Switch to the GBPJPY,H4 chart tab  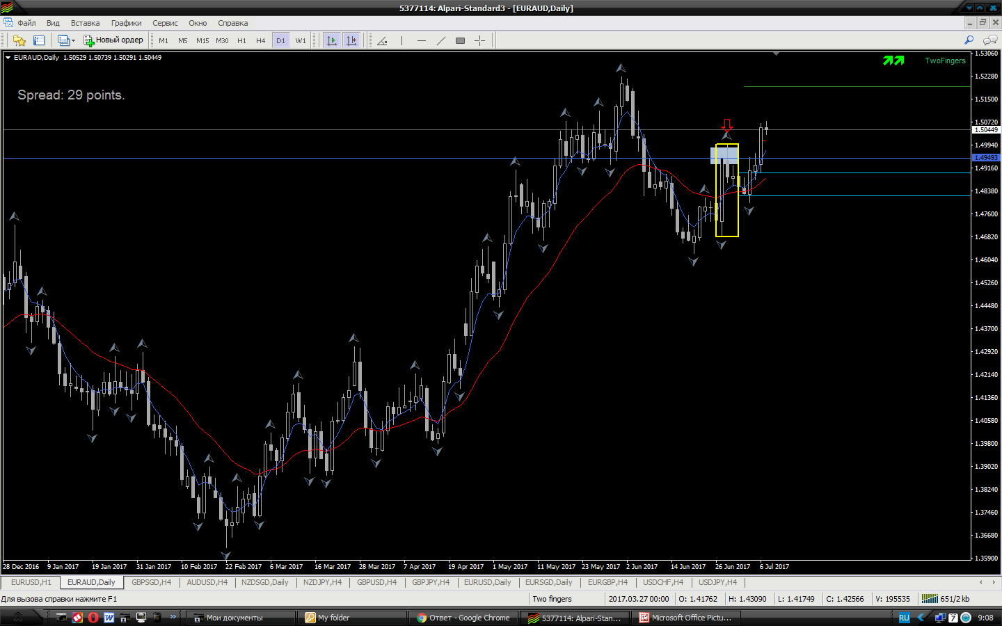[431, 583]
